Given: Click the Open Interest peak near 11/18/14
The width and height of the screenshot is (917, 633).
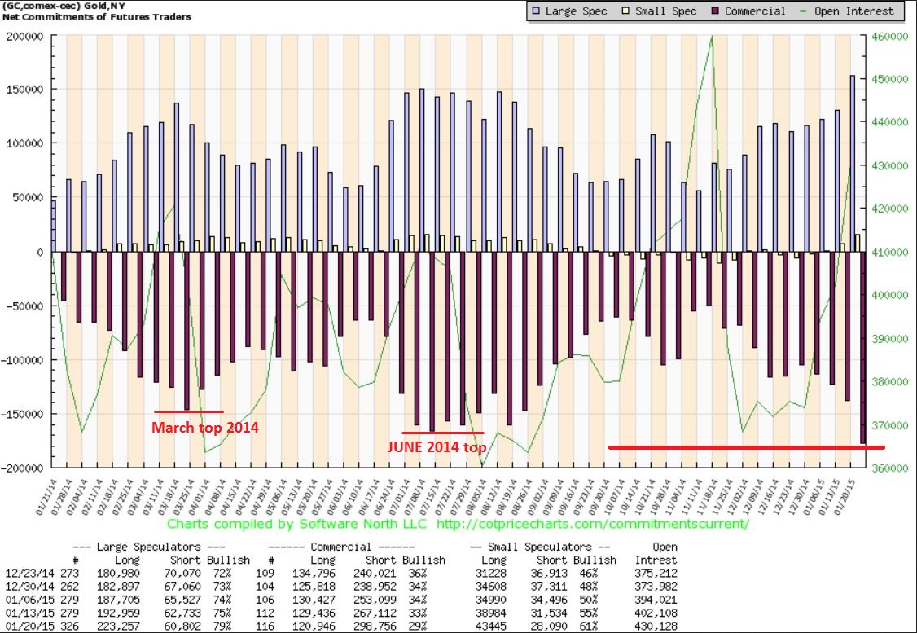Looking at the screenshot, I should coord(712,37).
